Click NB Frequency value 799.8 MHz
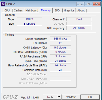Screen dimensions: 102x100 click(x=79, y=28)
